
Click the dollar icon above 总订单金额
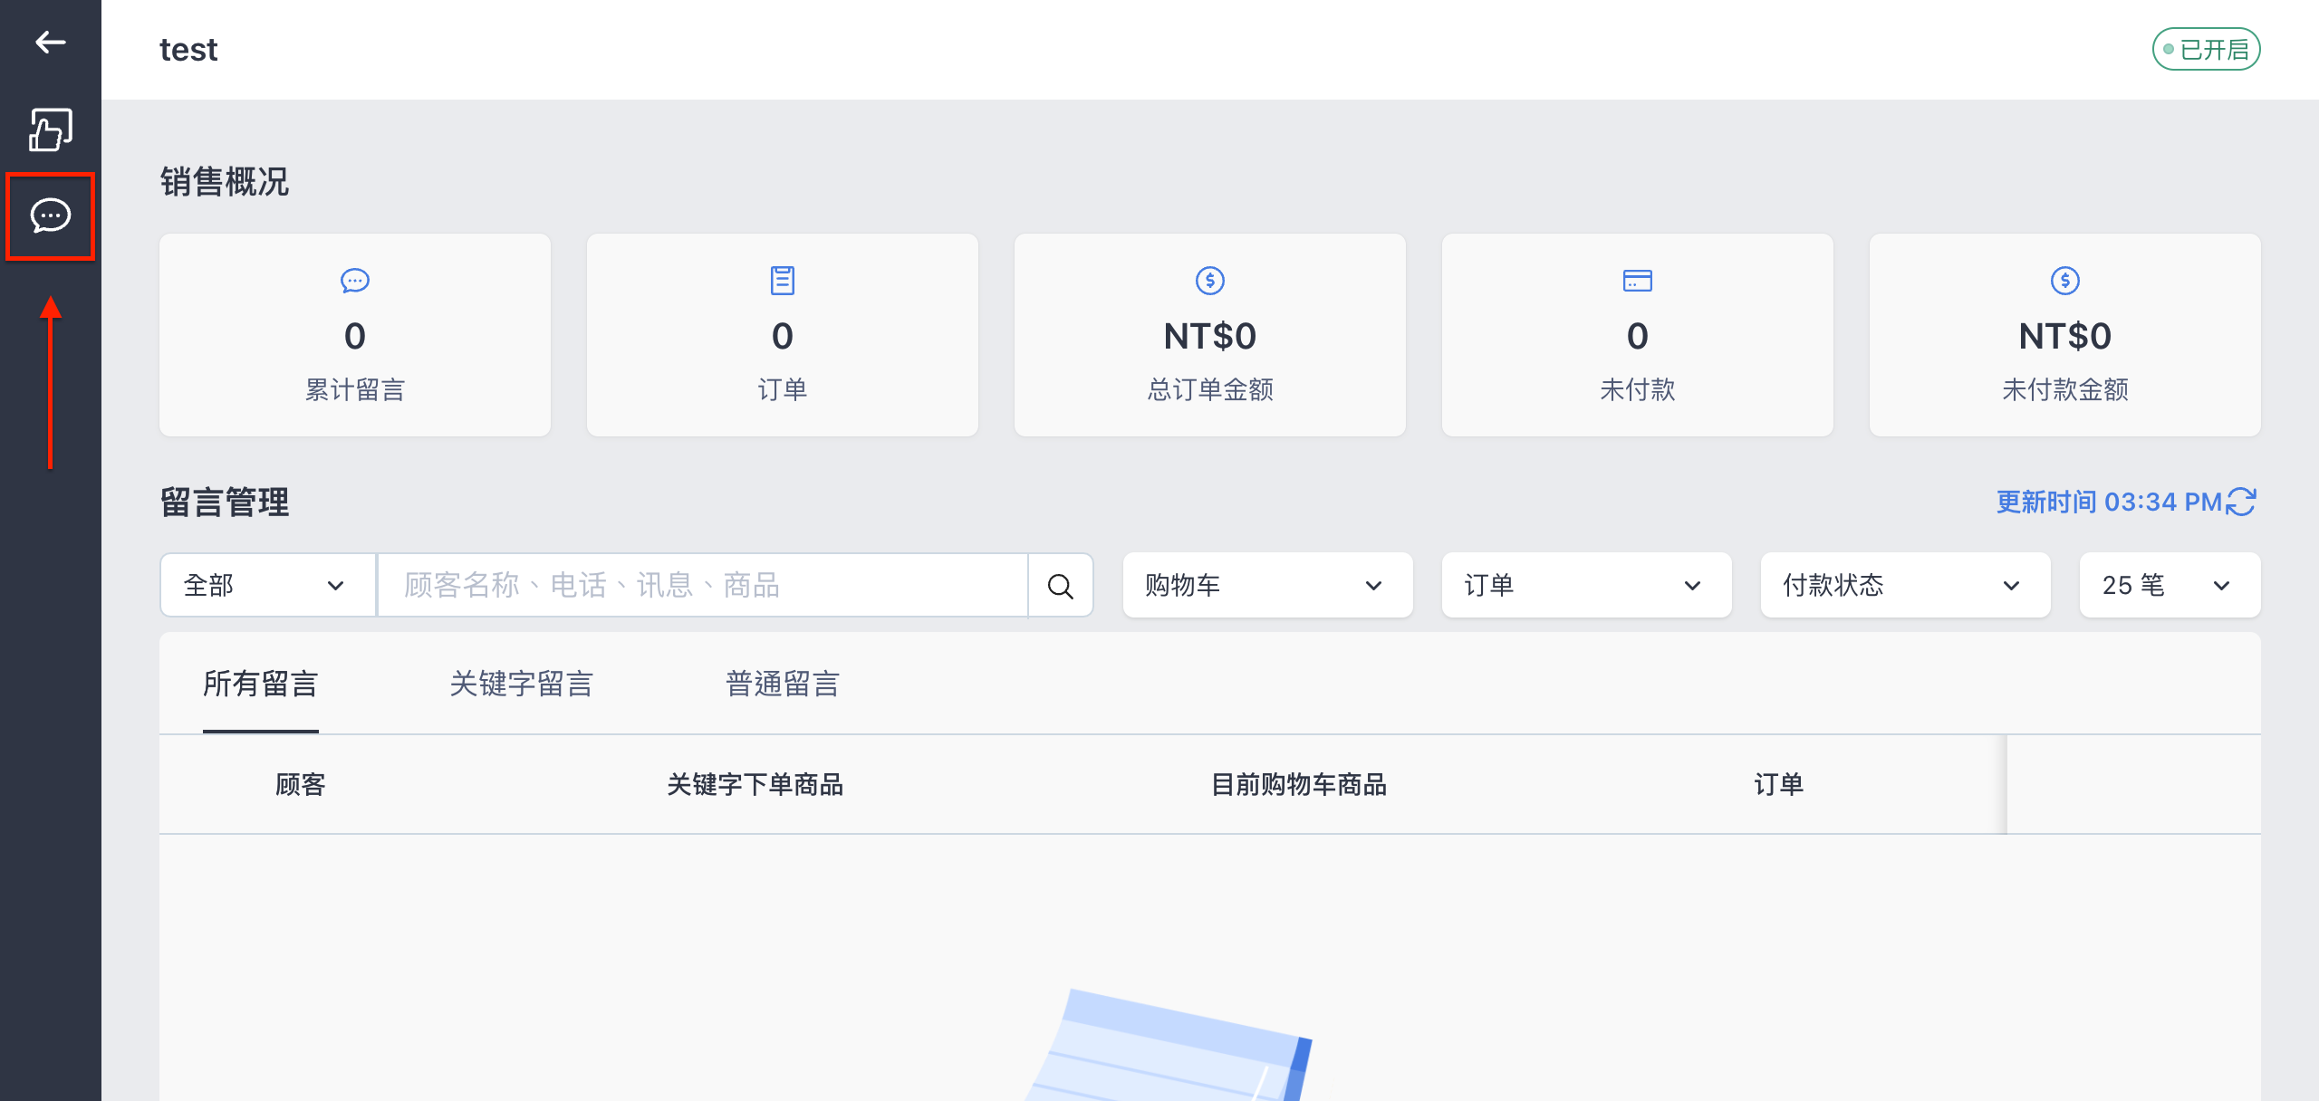1210,281
